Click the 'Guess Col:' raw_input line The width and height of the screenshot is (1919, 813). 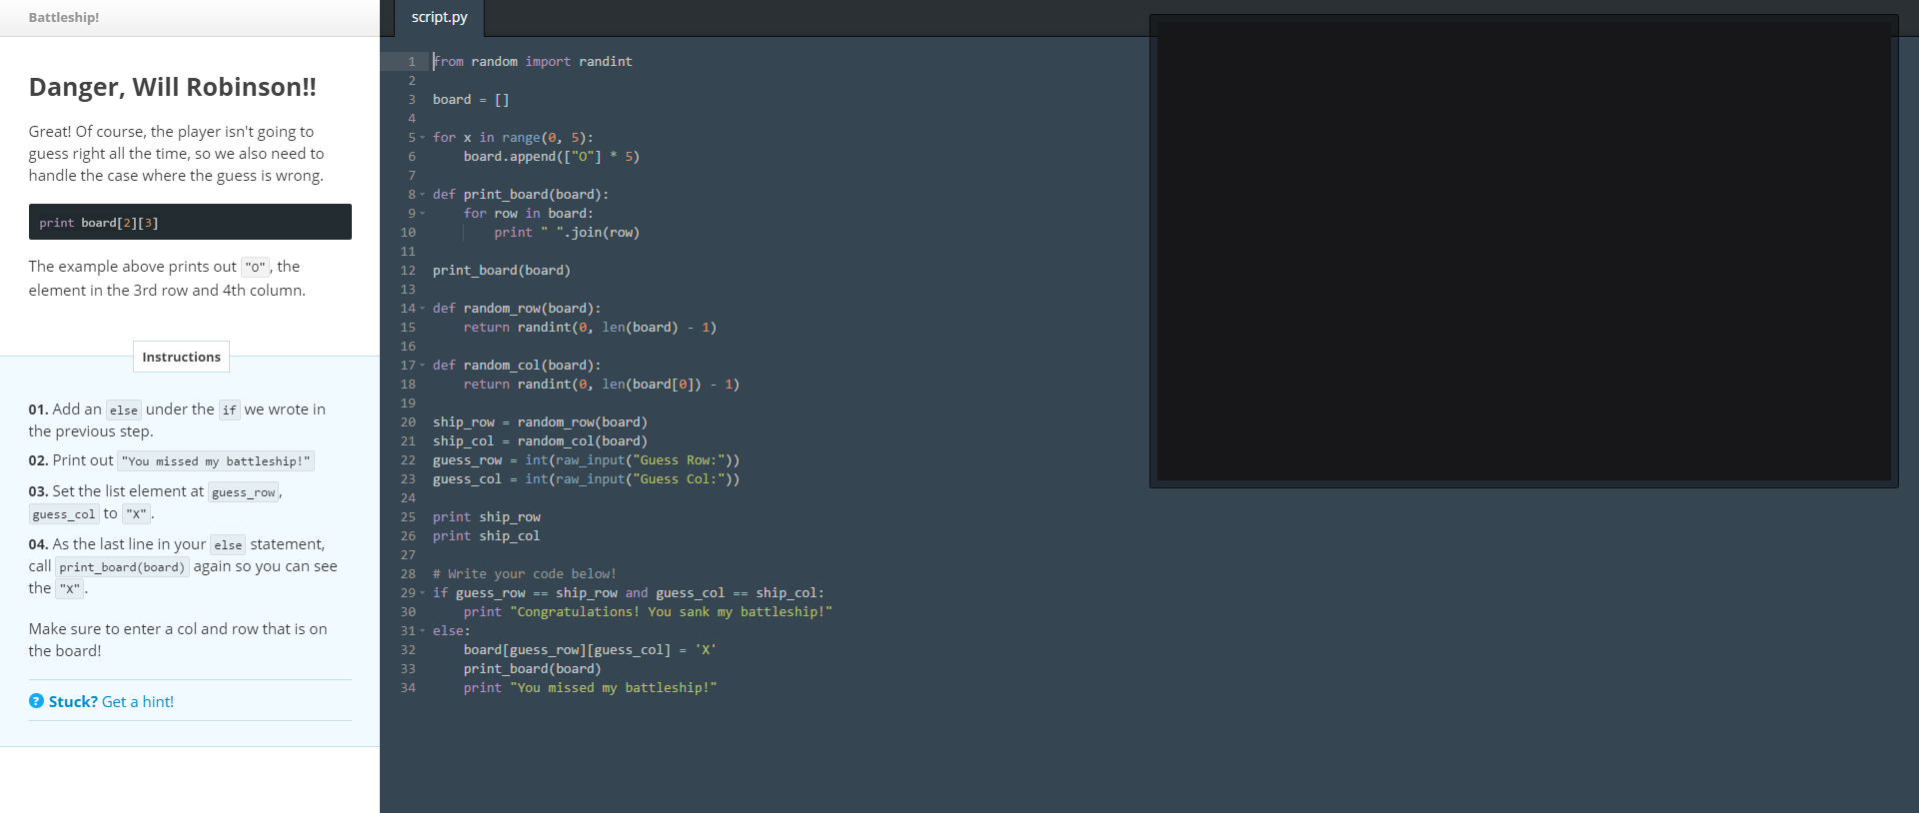tap(587, 479)
